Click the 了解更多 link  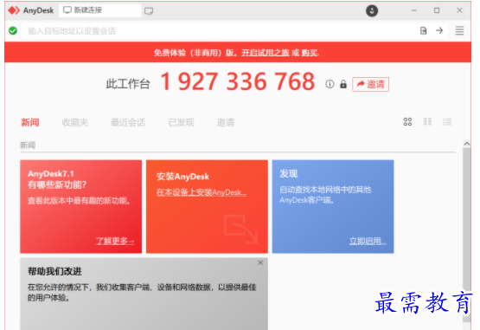(x=115, y=241)
